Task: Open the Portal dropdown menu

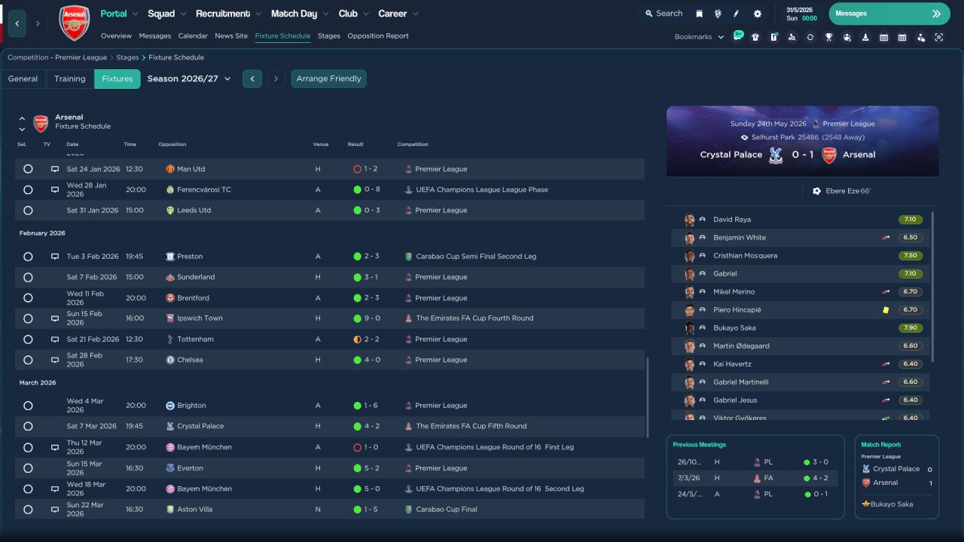Action: coord(120,14)
